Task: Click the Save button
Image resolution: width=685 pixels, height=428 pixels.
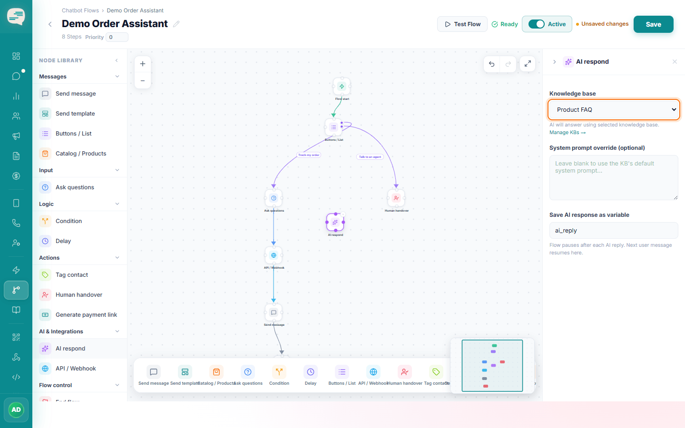Action: click(653, 24)
